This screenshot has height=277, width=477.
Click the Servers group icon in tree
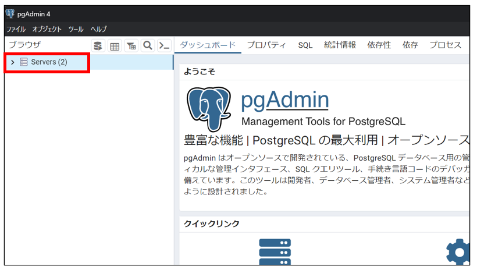click(x=24, y=62)
